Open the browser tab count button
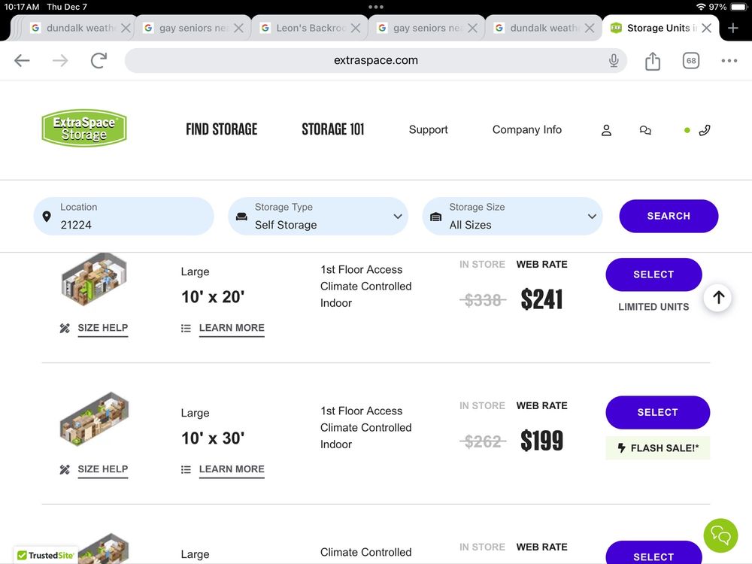 (690, 61)
